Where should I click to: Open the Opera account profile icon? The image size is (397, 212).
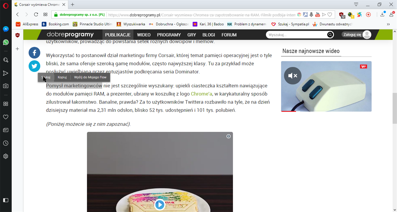(392, 15)
